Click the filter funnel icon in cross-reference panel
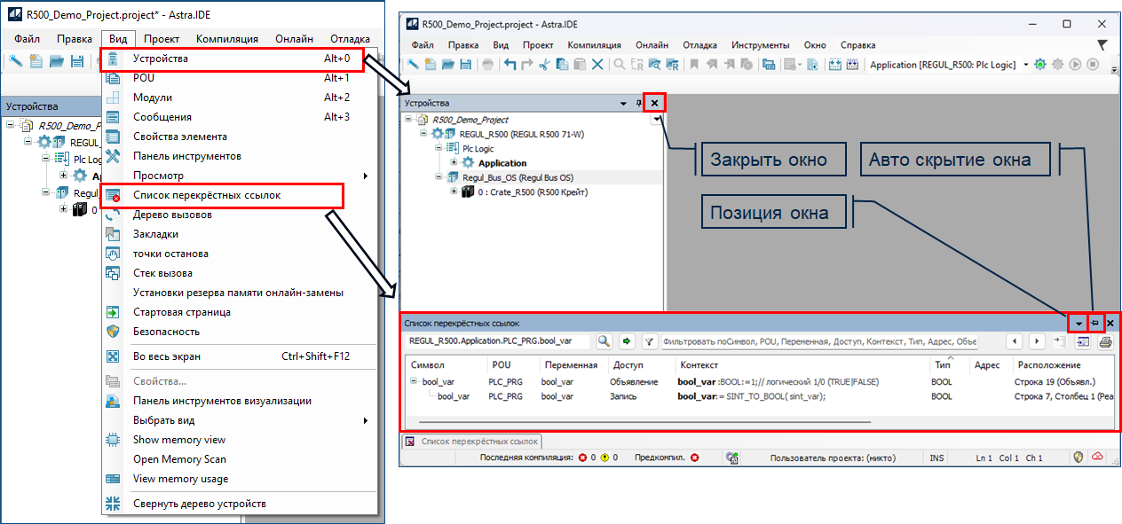Image resolution: width=1122 pixels, height=524 pixels. pyautogui.click(x=649, y=341)
